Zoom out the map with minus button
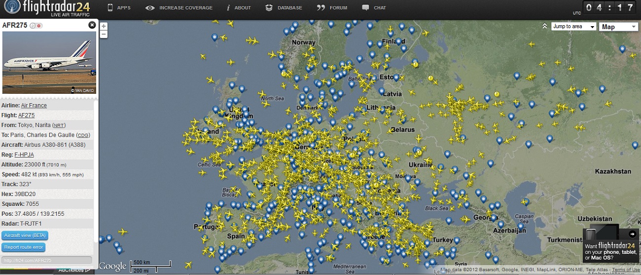 point(104,34)
